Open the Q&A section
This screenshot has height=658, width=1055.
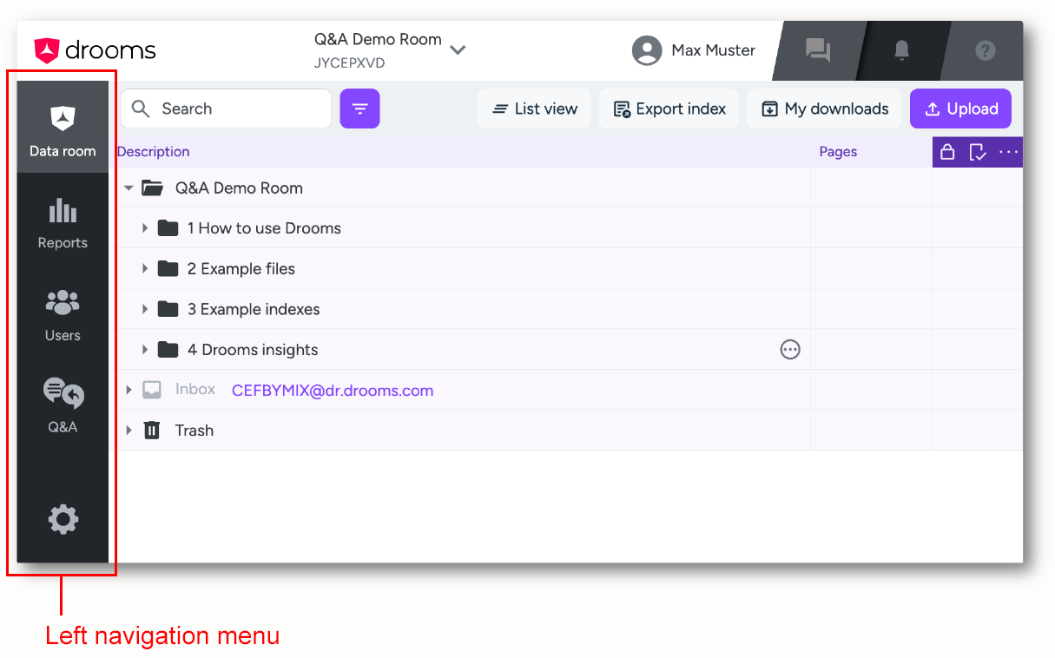63,405
